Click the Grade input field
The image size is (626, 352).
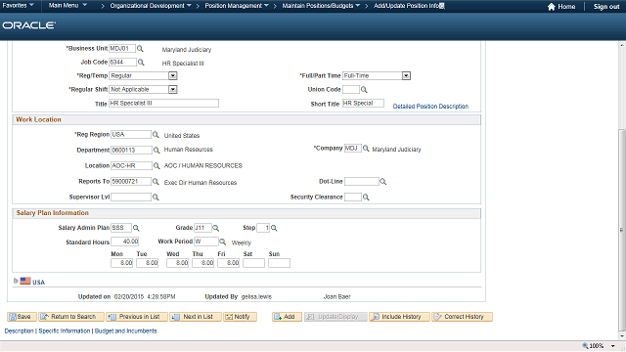(x=202, y=228)
